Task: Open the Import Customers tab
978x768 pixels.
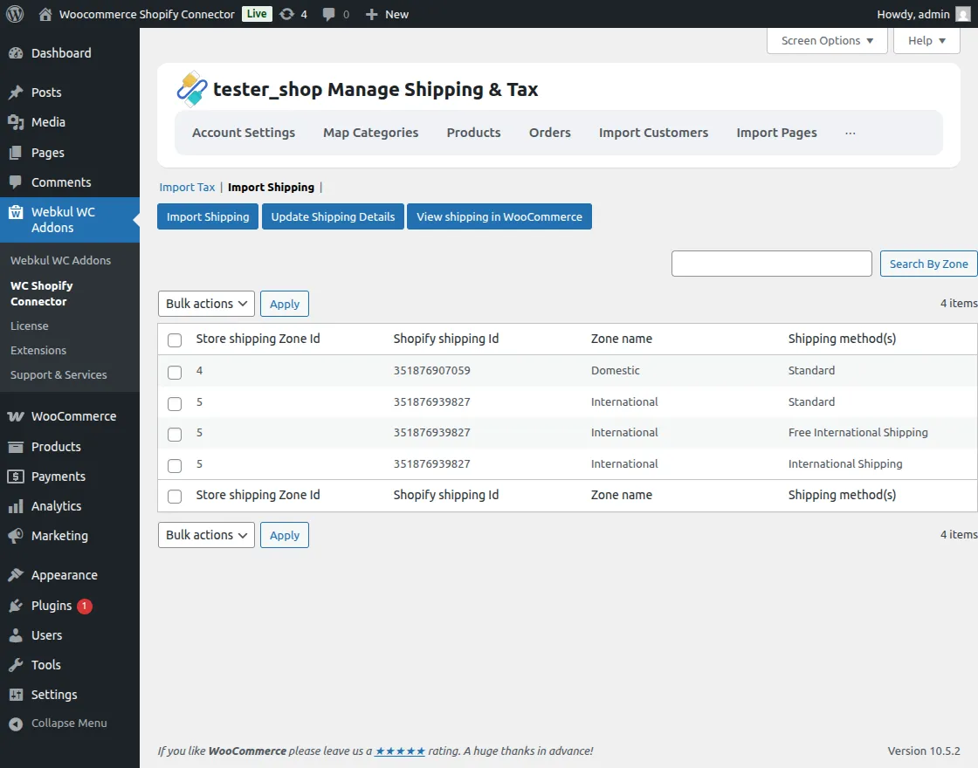Action: tap(653, 133)
